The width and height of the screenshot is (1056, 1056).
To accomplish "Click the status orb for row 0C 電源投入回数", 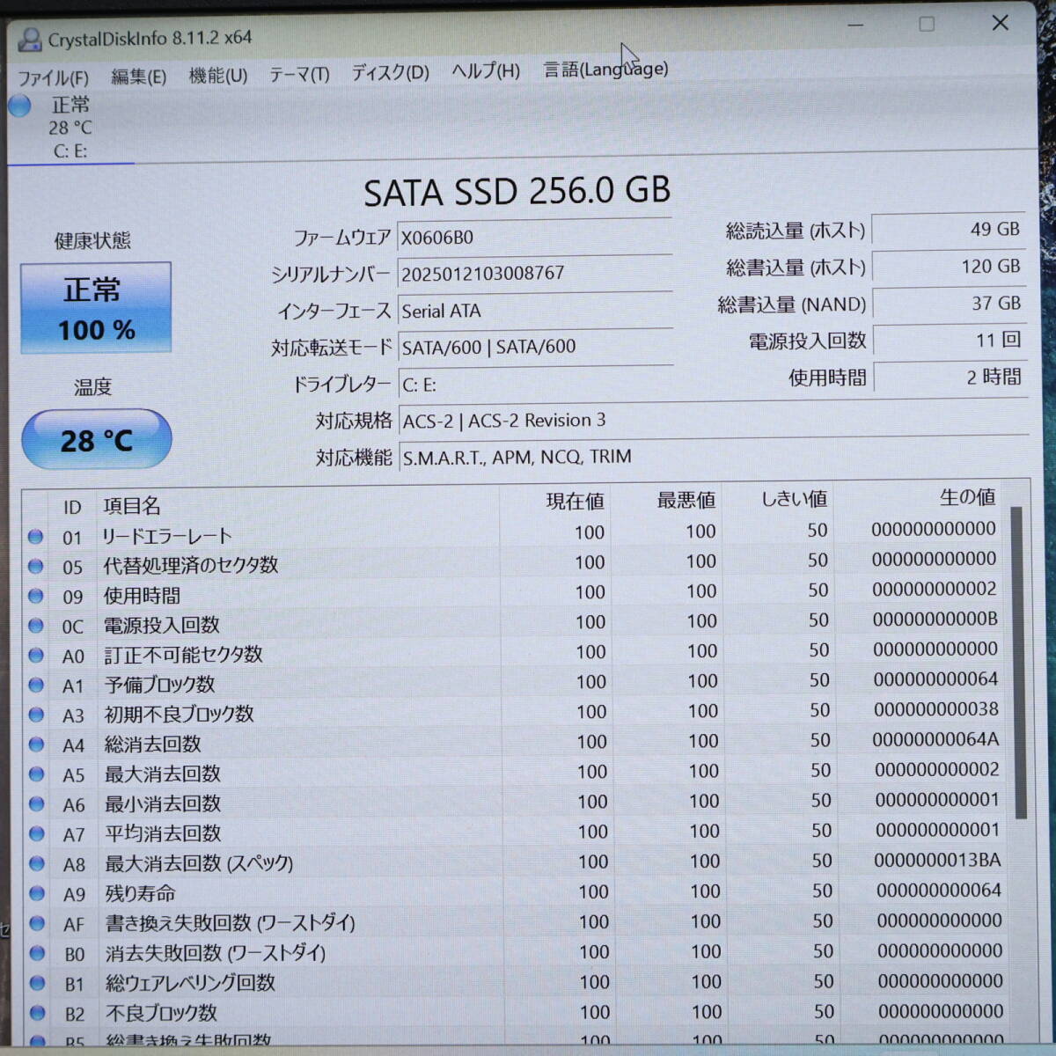I will tap(35, 626).
